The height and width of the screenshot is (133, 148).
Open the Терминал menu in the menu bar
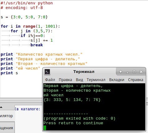coord(96,80)
